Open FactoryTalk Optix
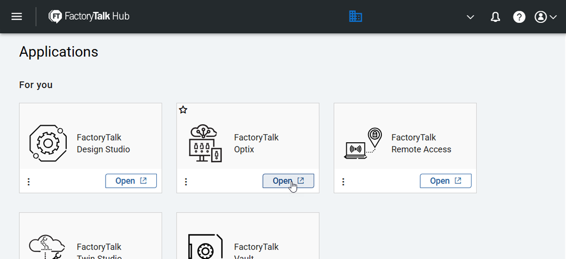The width and height of the screenshot is (566, 259). coord(289,181)
